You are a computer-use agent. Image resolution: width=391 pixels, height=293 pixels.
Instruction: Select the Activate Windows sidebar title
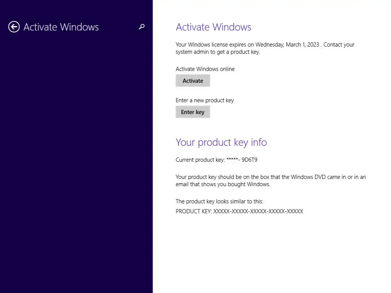[x=61, y=27]
